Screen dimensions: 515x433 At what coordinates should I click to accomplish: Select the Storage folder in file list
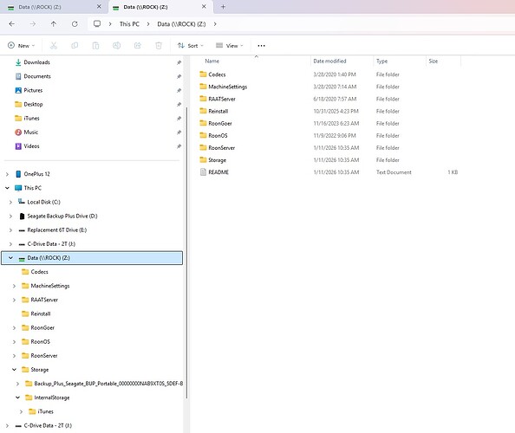coord(217,160)
